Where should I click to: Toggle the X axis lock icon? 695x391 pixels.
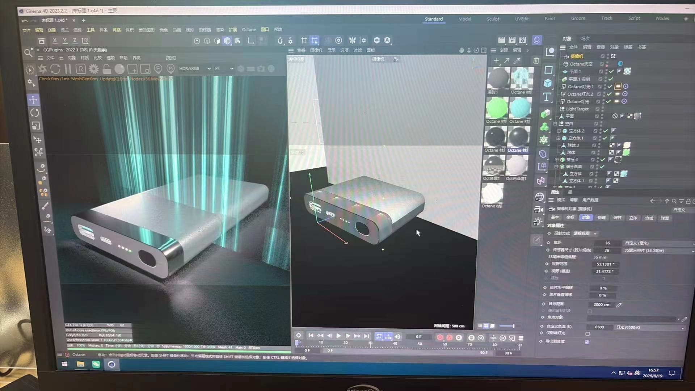point(55,41)
